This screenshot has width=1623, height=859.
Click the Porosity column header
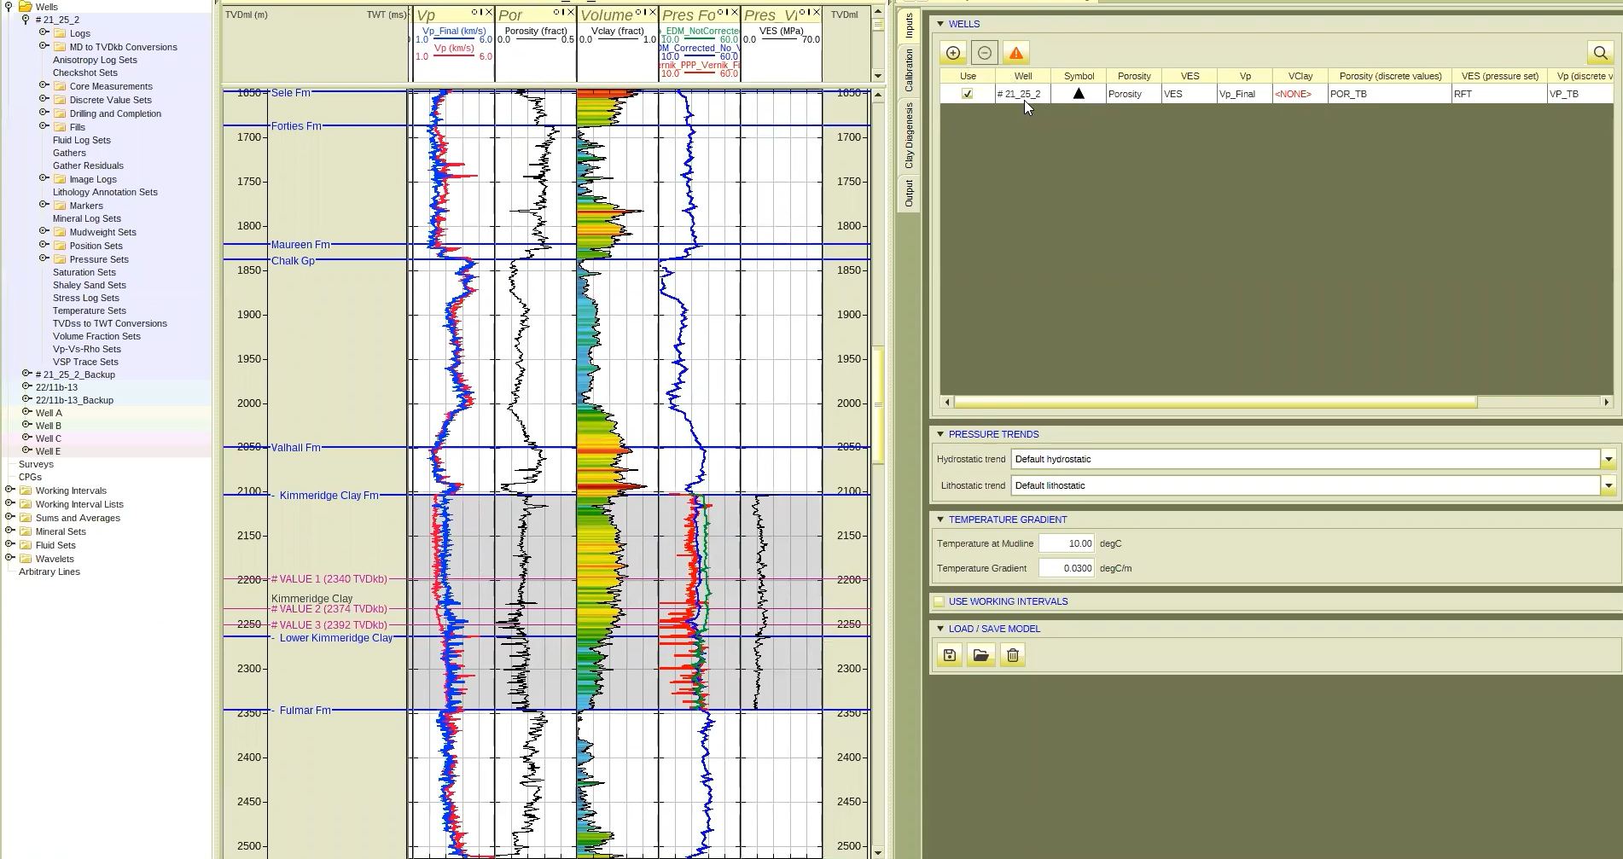(x=1134, y=76)
